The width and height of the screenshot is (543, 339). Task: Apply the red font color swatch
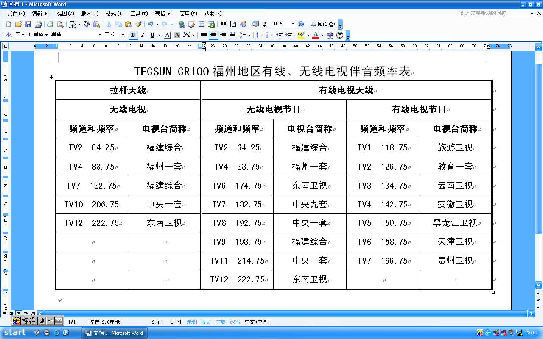[315, 35]
